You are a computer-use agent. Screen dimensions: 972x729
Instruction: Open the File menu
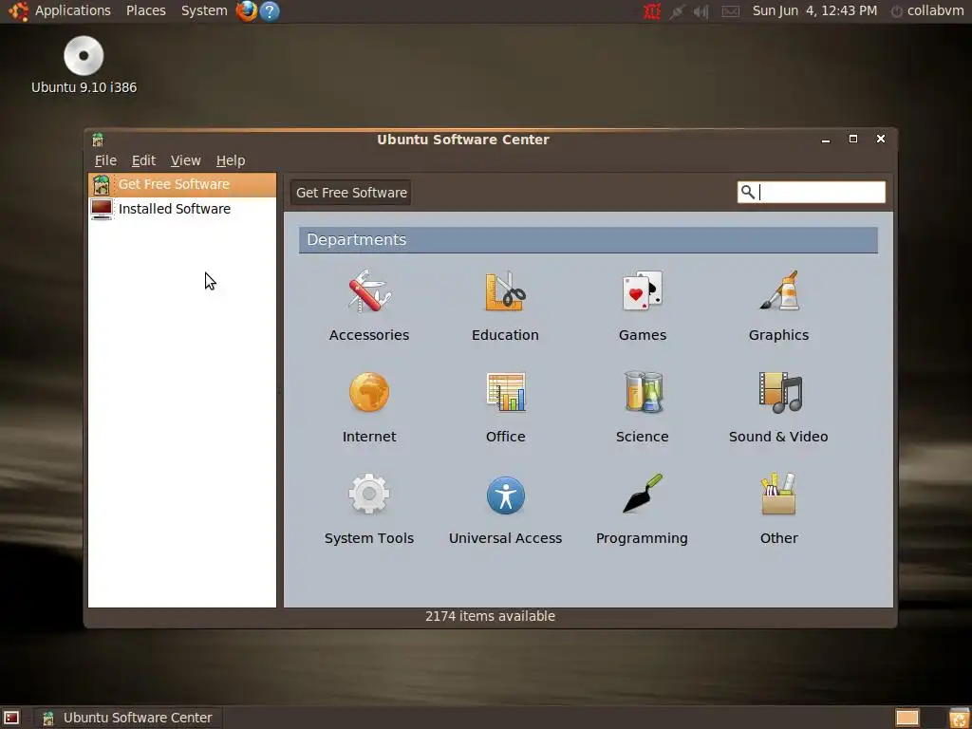(x=105, y=160)
